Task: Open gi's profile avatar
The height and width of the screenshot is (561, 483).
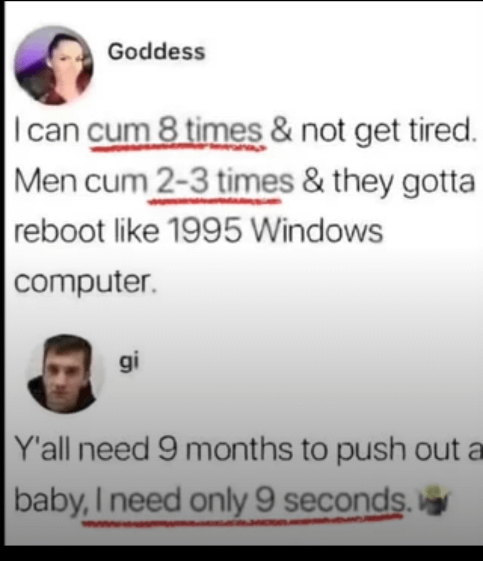Action: click(x=65, y=374)
